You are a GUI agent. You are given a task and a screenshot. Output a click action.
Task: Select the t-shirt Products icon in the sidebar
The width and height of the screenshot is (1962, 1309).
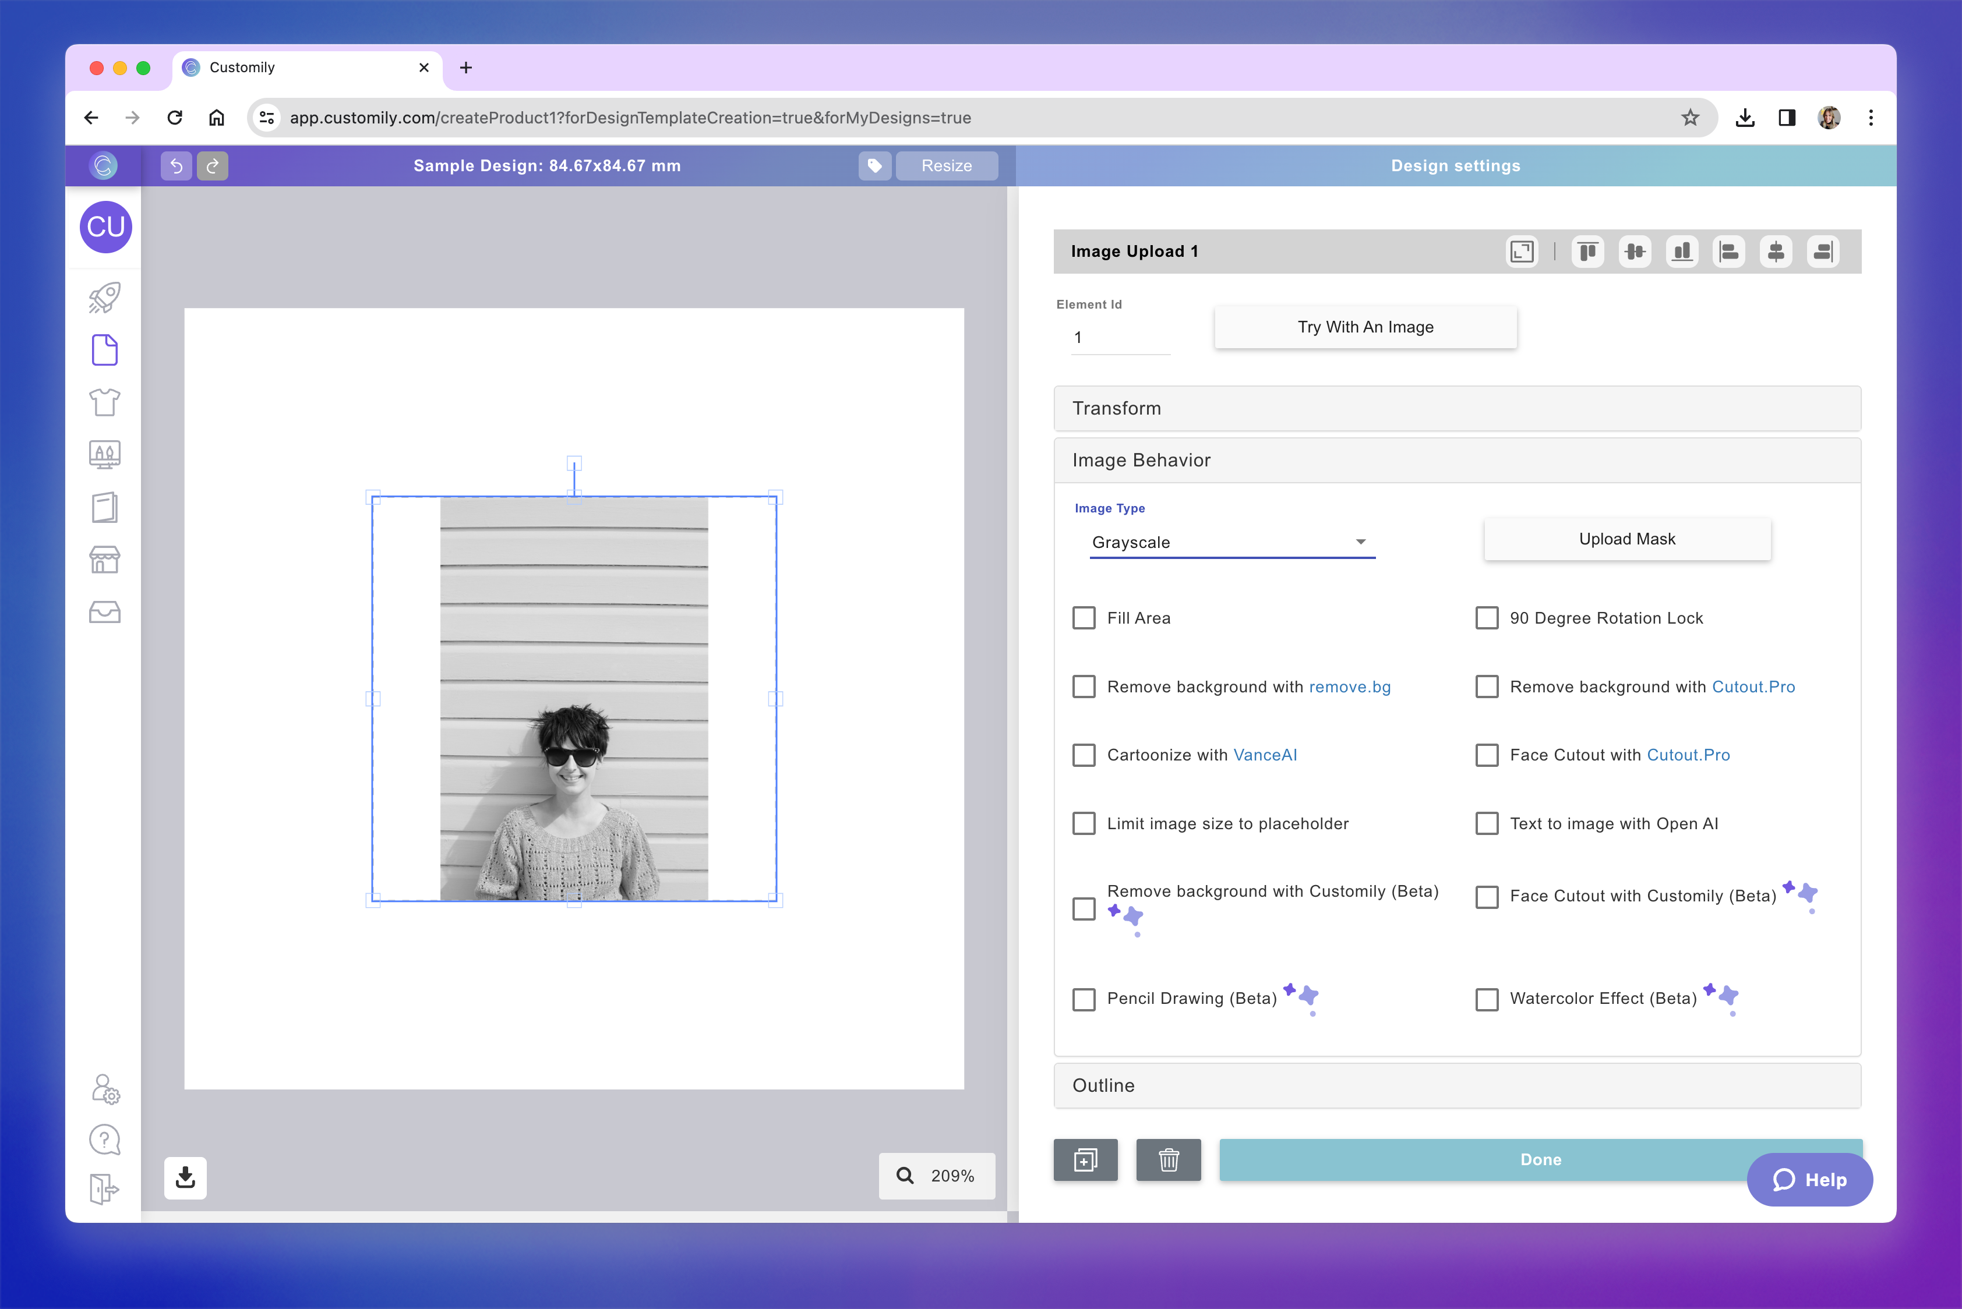[104, 402]
